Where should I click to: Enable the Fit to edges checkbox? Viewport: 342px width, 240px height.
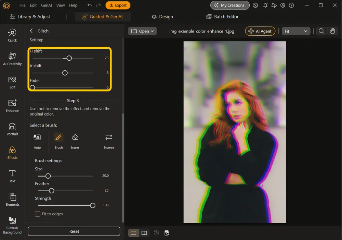pyautogui.click(x=38, y=214)
